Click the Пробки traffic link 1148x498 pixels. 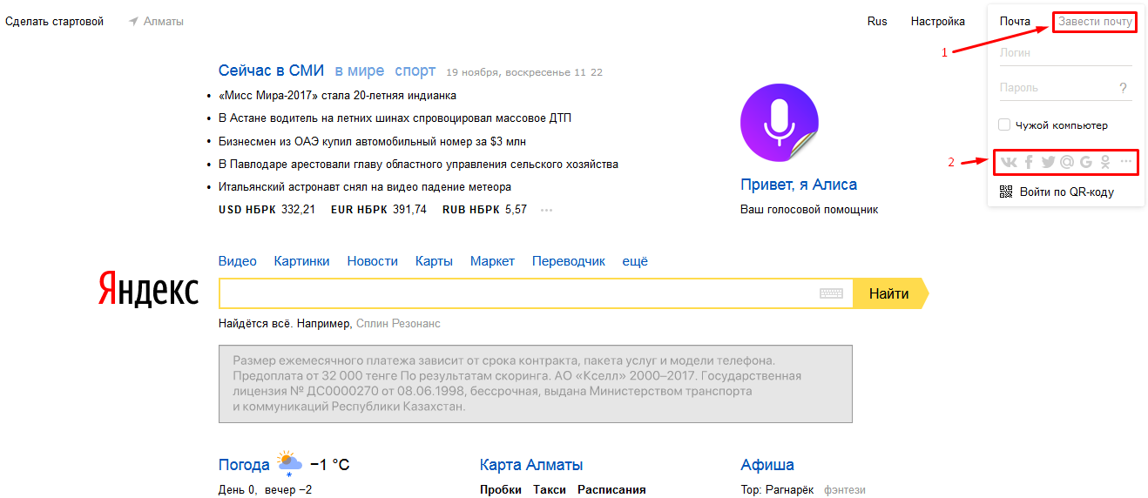point(501,490)
